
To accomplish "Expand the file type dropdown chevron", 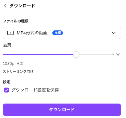I will [x=114, y=33].
